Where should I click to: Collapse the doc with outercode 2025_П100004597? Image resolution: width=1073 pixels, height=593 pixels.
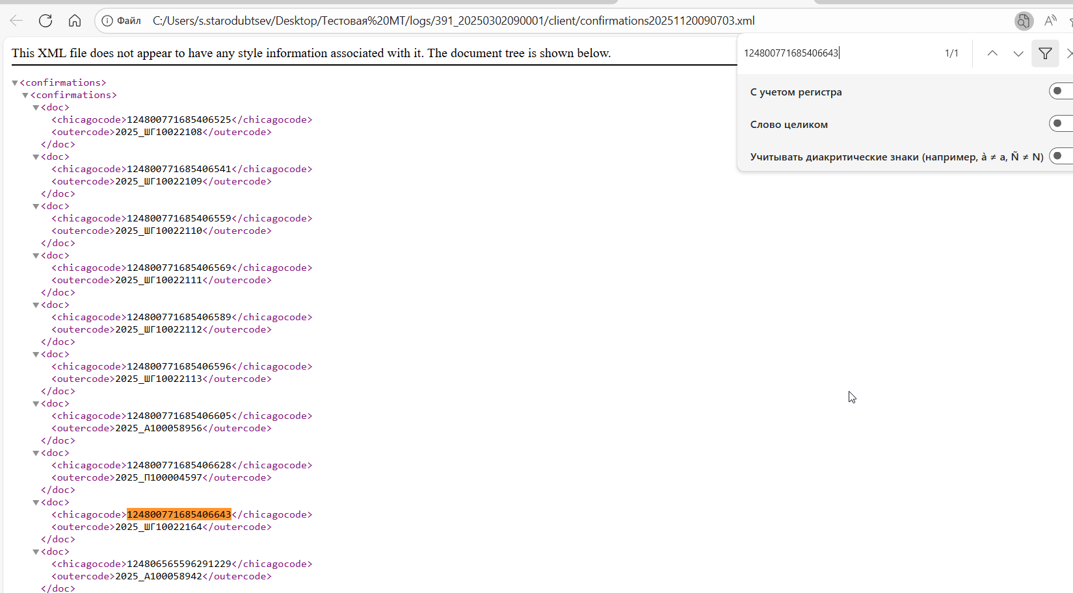click(36, 453)
